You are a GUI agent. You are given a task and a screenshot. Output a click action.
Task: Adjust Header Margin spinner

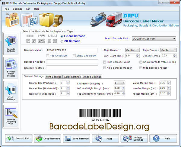click(x=169, y=88)
